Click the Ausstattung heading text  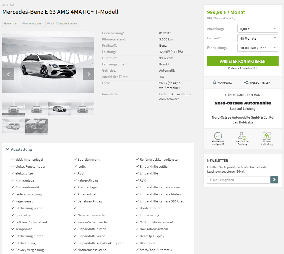click(21, 149)
